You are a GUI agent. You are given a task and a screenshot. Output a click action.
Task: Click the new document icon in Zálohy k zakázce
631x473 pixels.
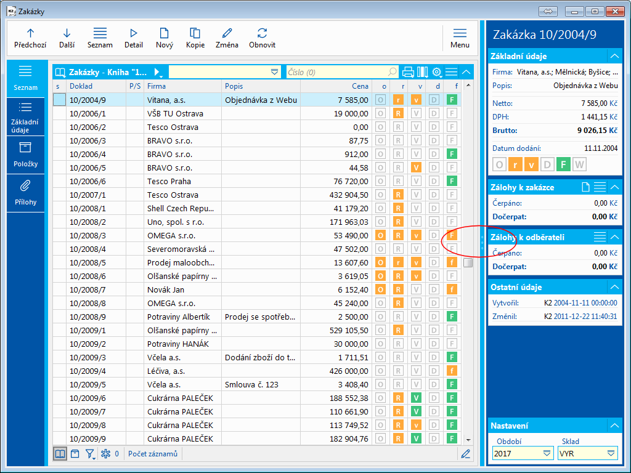(586, 187)
